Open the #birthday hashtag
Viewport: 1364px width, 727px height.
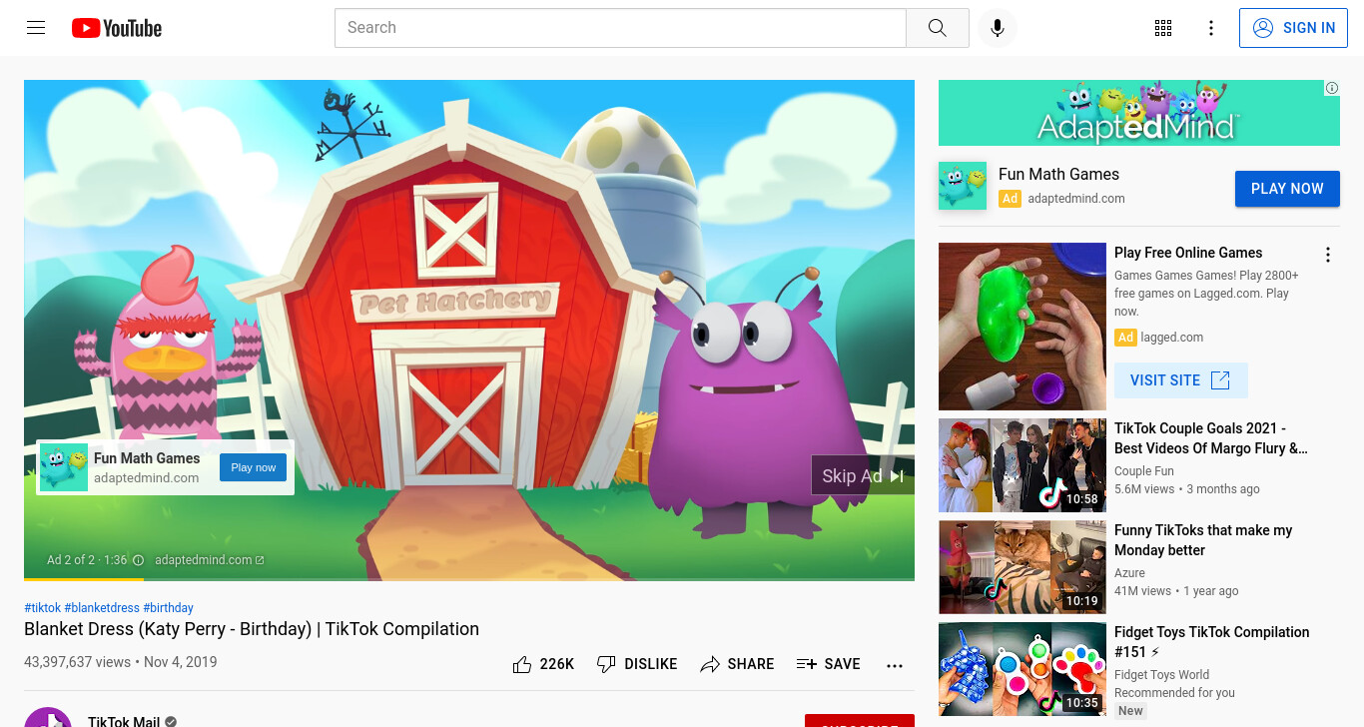click(168, 608)
